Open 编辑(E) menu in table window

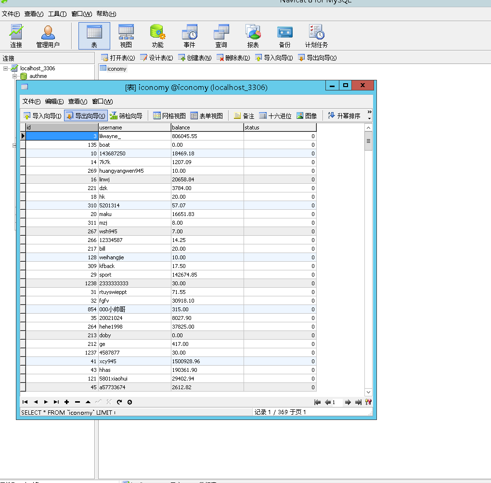coord(54,102)
